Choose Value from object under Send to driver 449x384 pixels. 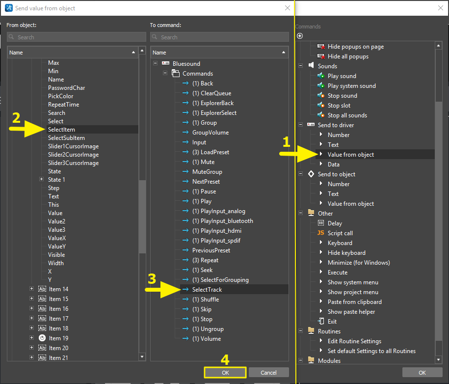(x=350, y=155)
